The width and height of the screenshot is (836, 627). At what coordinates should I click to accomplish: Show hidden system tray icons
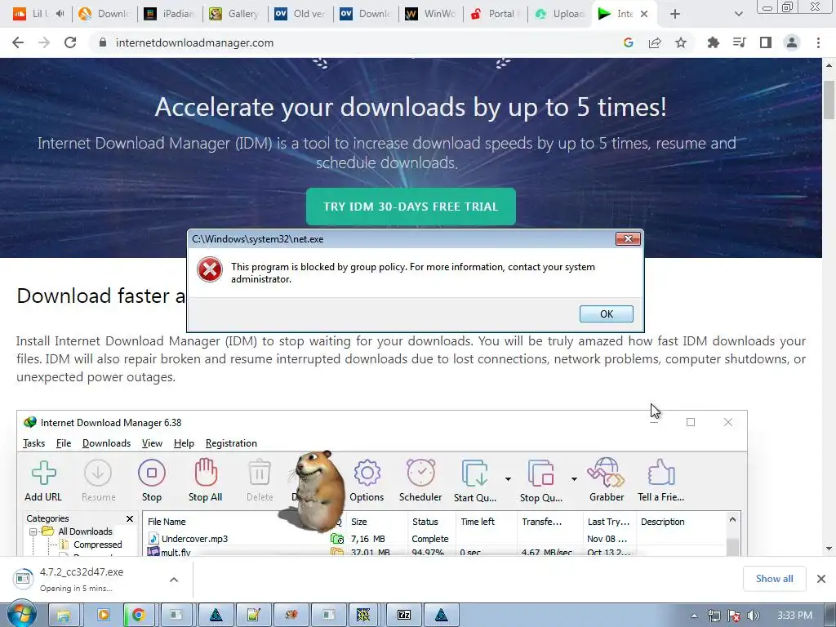(x=694, y=616)
